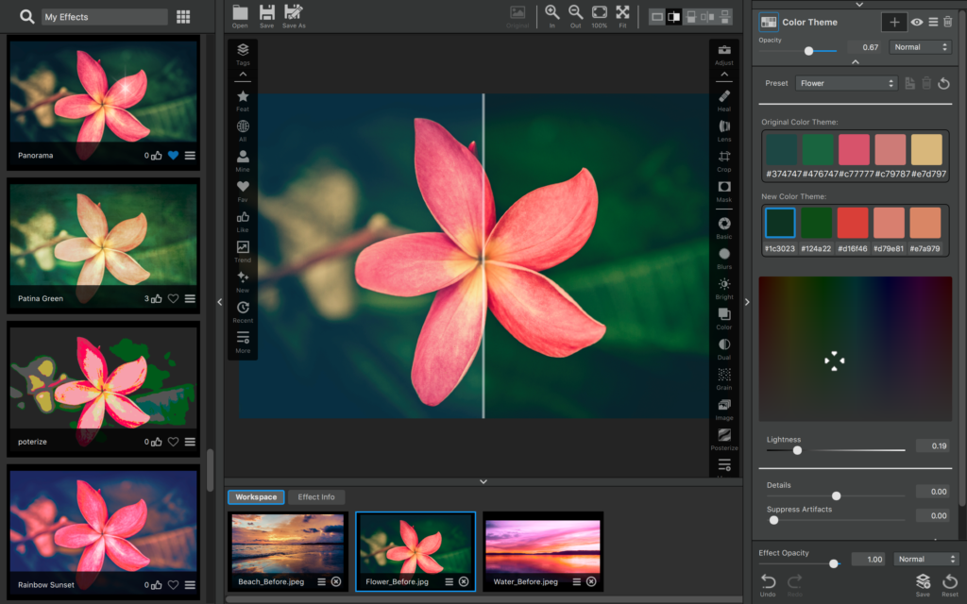This screenshot has height=604, width=967.
Task: Open the More categories icon
Action: pyautogui.click(x=243, y=342)
